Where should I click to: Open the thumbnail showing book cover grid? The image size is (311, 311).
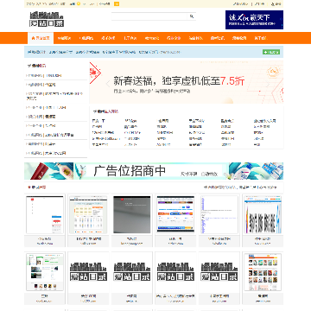tap(263, 272)
